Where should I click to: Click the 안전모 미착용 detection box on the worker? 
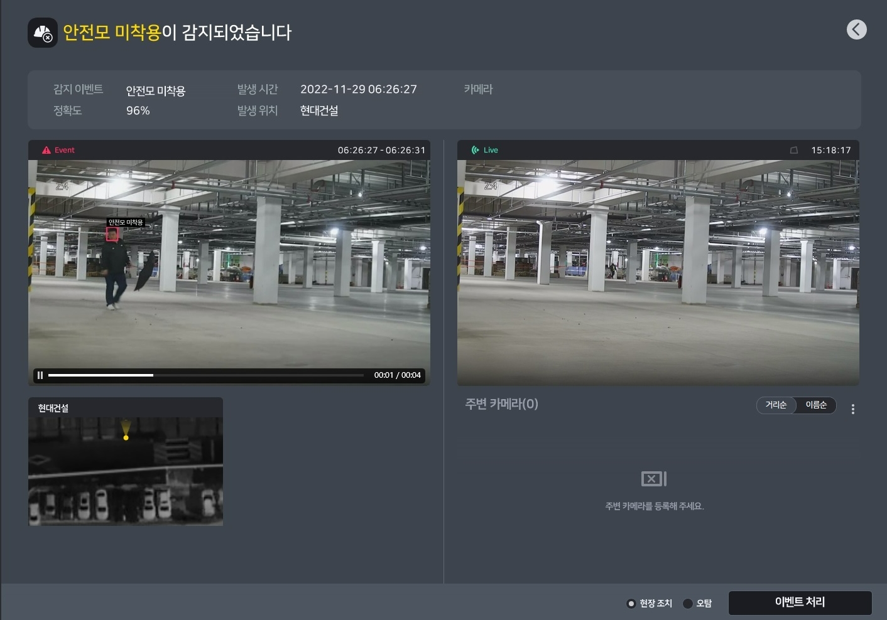113,233
